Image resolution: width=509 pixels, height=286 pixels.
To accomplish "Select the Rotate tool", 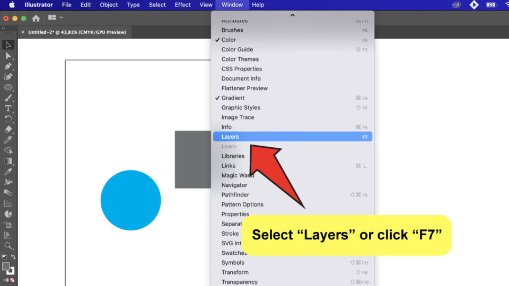I will (x=8, y=119).
